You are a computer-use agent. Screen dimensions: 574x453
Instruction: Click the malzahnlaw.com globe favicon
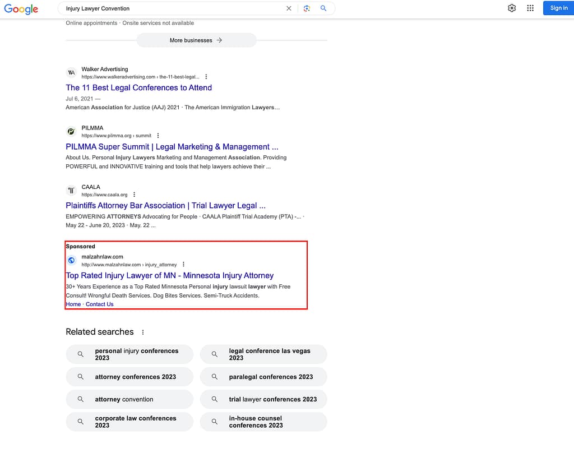pos(71,260)
